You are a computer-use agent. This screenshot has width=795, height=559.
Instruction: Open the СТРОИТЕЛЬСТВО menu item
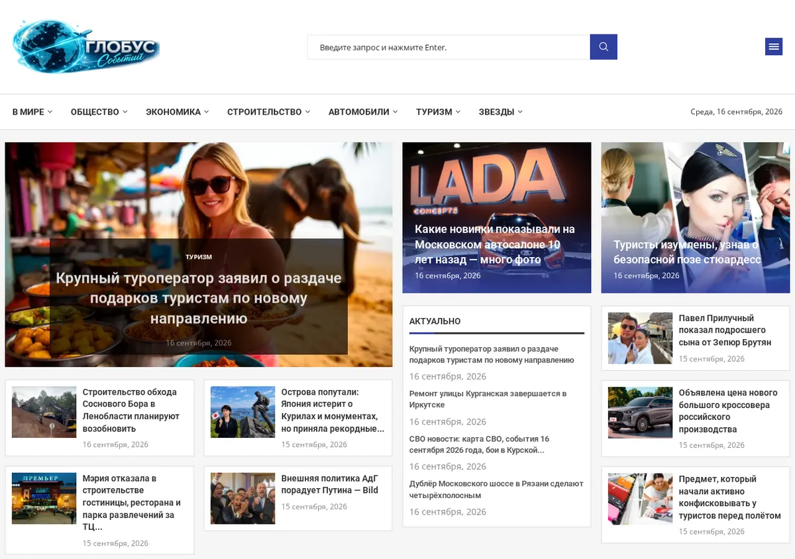pos(268,112)
